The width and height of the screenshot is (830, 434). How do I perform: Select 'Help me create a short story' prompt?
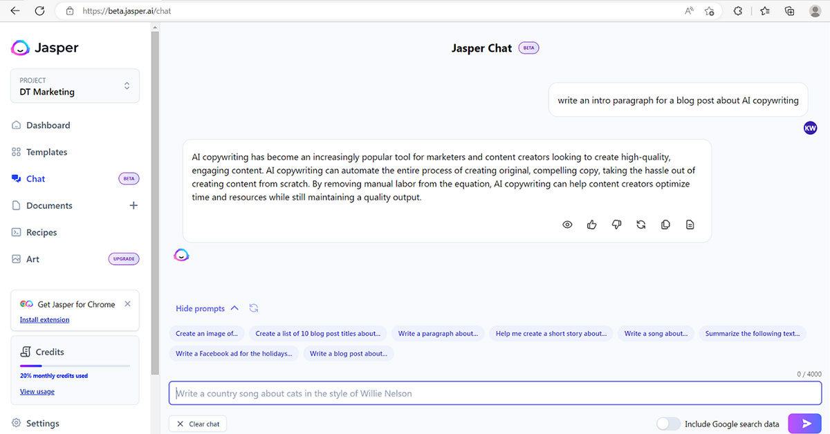(x=551, y=333)
